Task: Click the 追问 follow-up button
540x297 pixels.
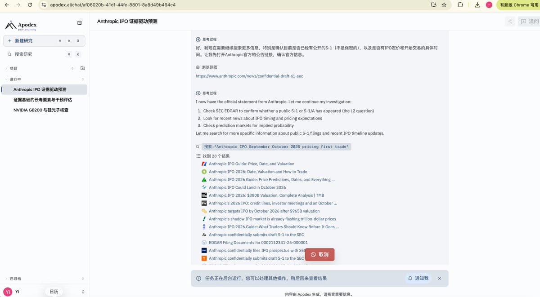Action: click(x=529, y=21)
